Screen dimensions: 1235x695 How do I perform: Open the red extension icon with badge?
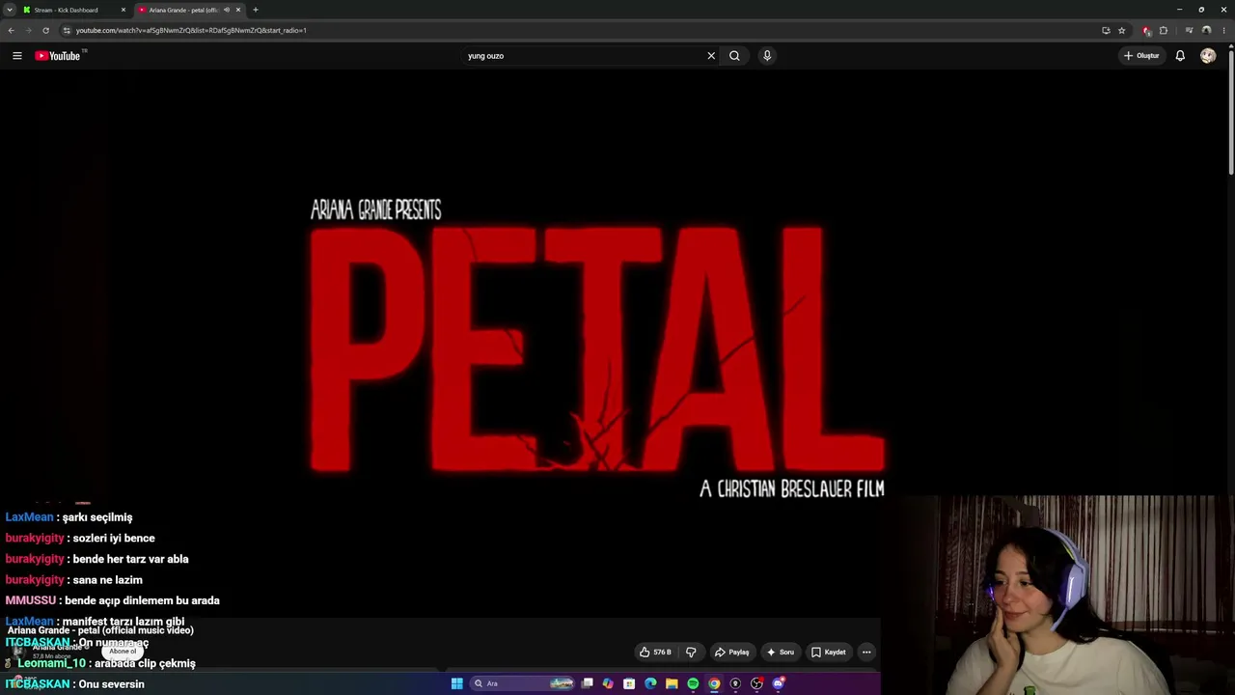point(1146,30)
